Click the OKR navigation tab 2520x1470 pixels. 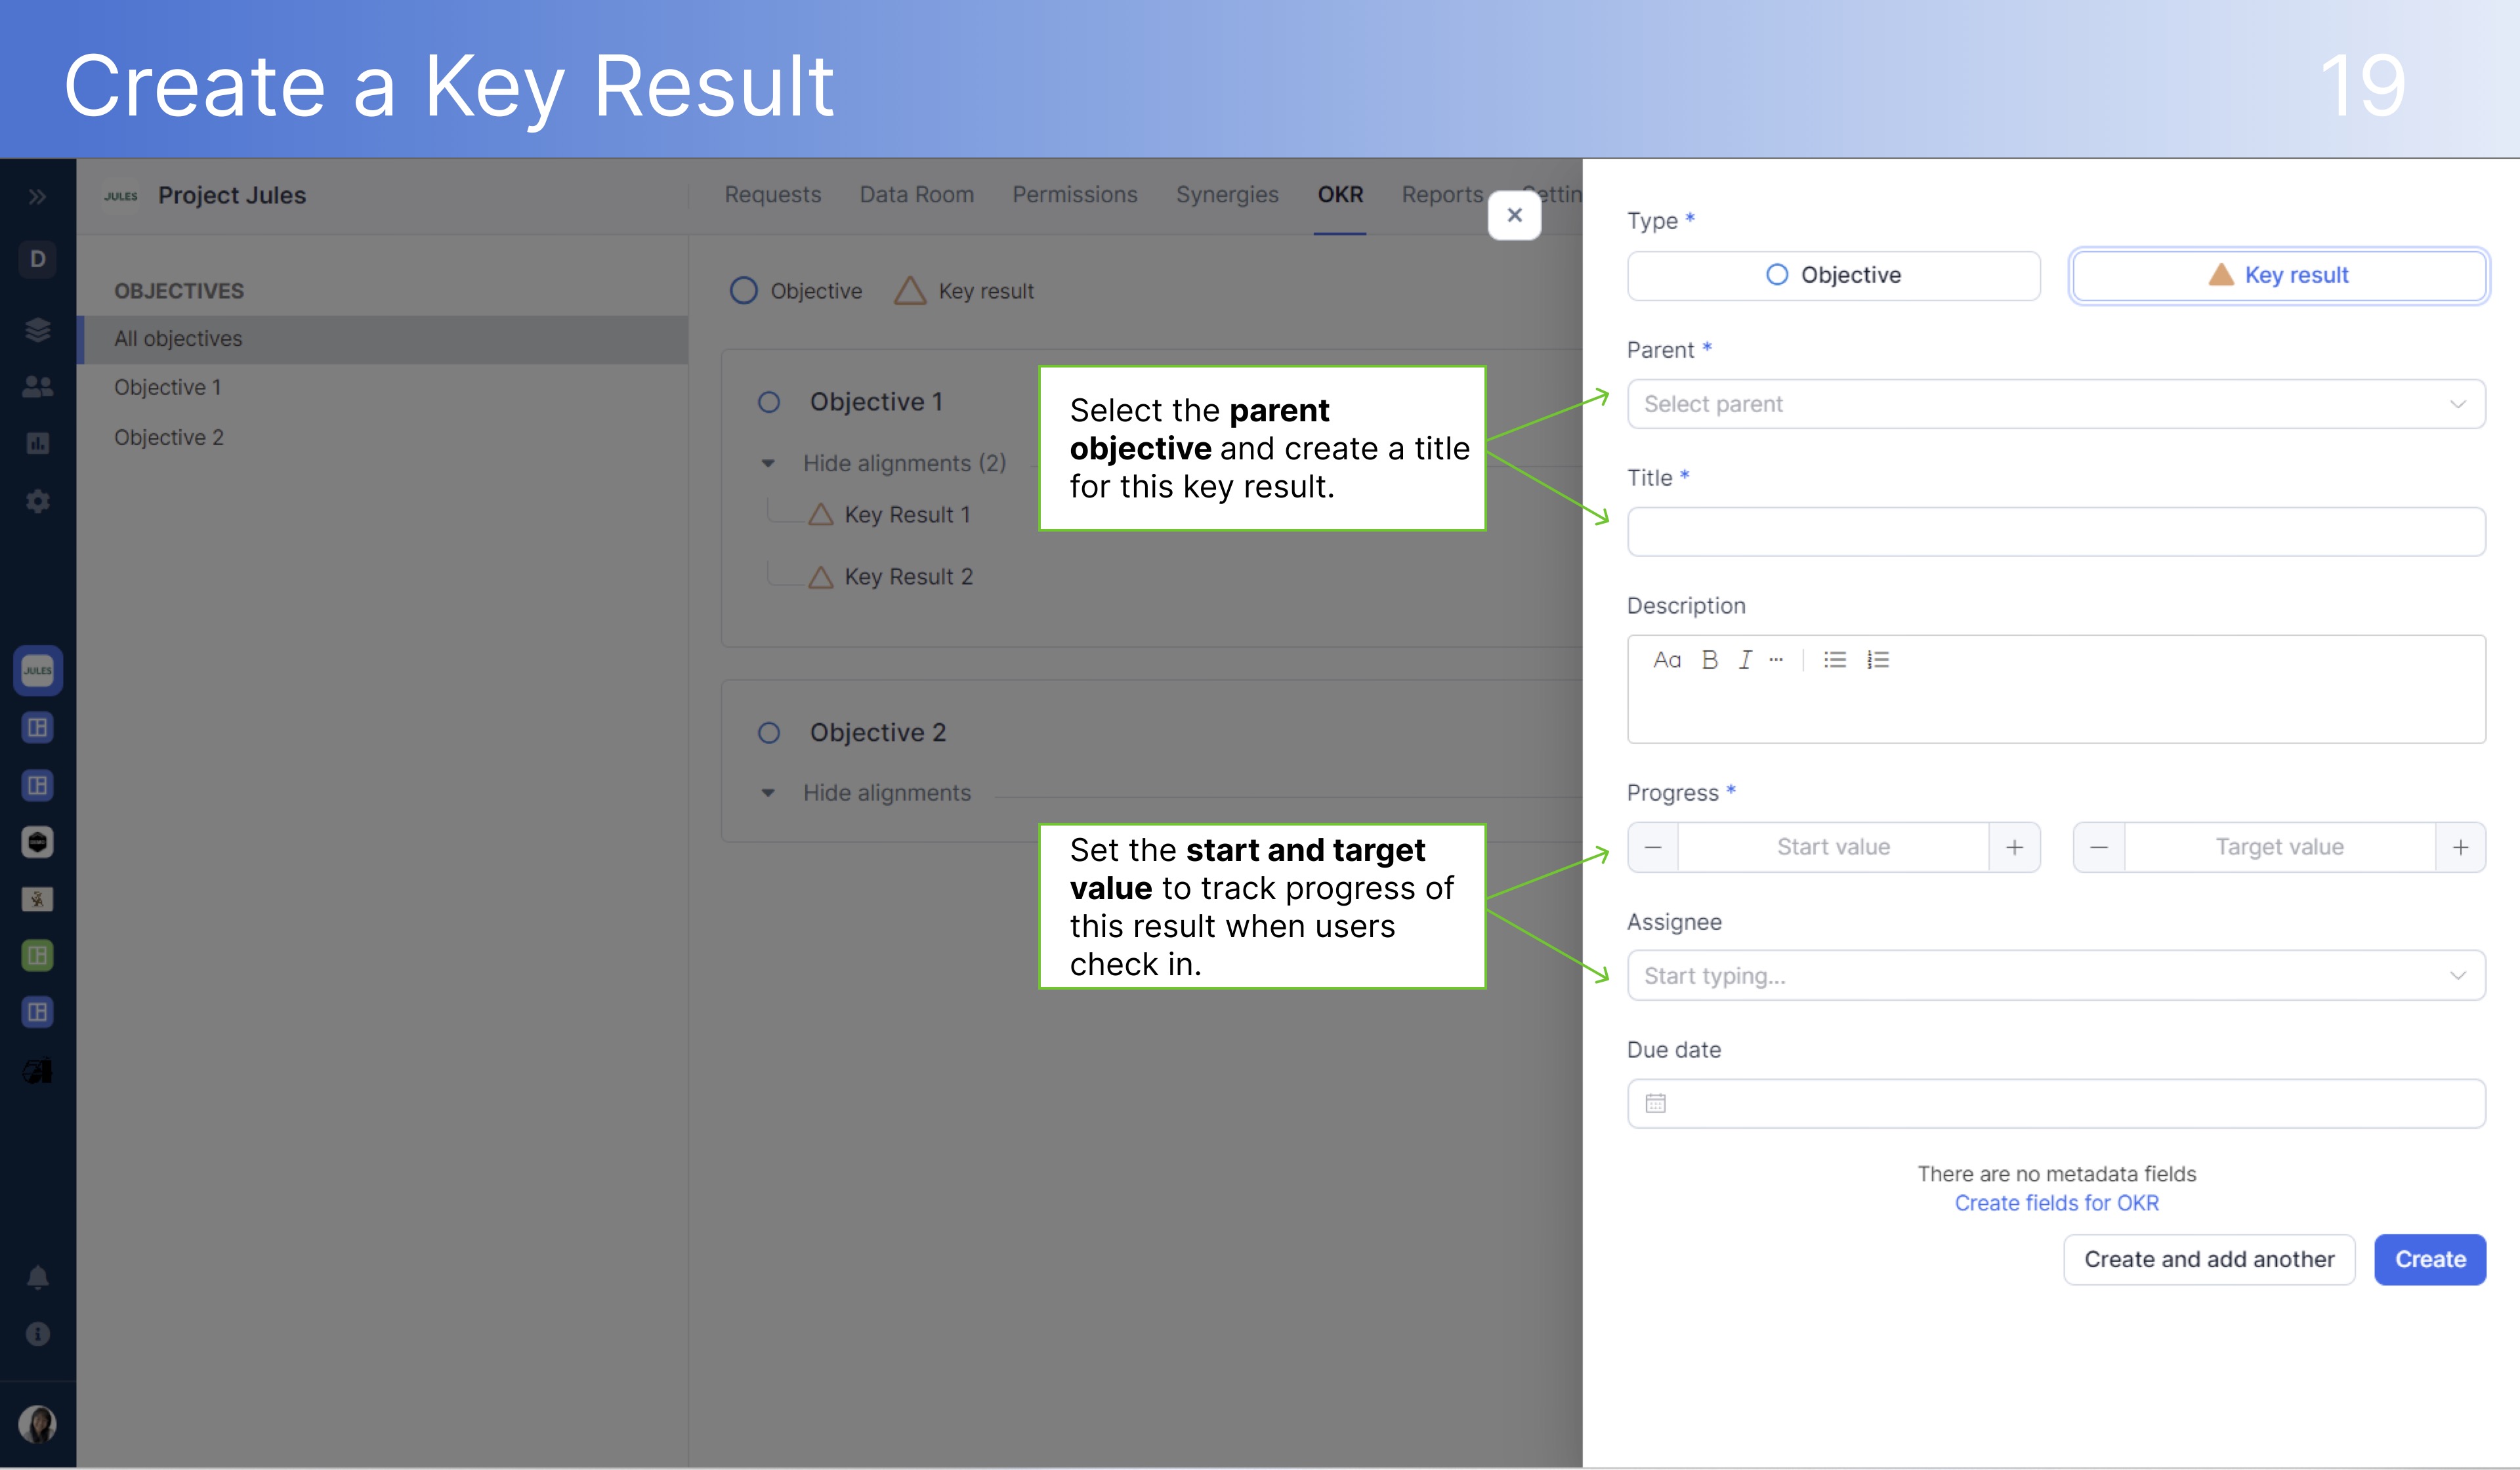pyautogui.click(x=1341, y=194)
